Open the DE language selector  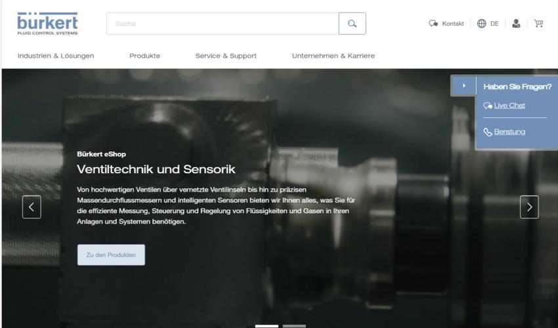pyautogui.click(x=494, y=24)
